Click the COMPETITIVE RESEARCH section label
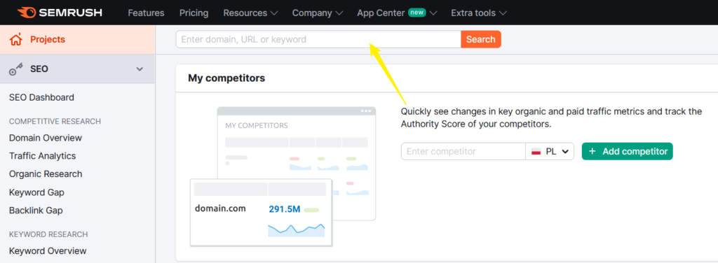718x263 pixels. 55,121
